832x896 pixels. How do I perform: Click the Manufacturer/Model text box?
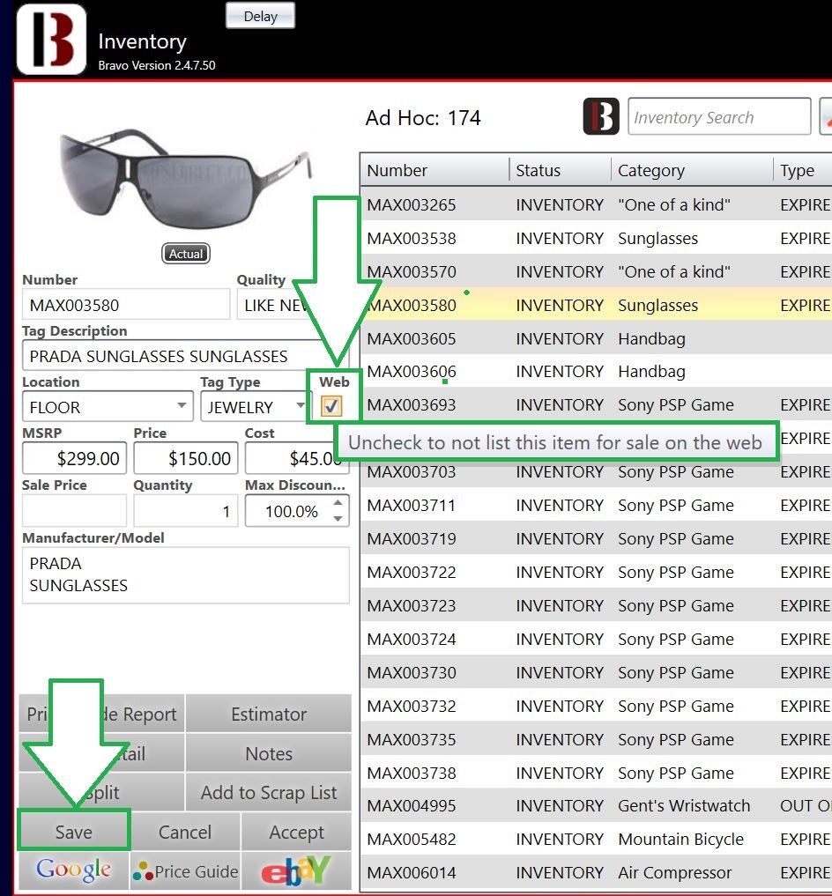coord(186,574)
